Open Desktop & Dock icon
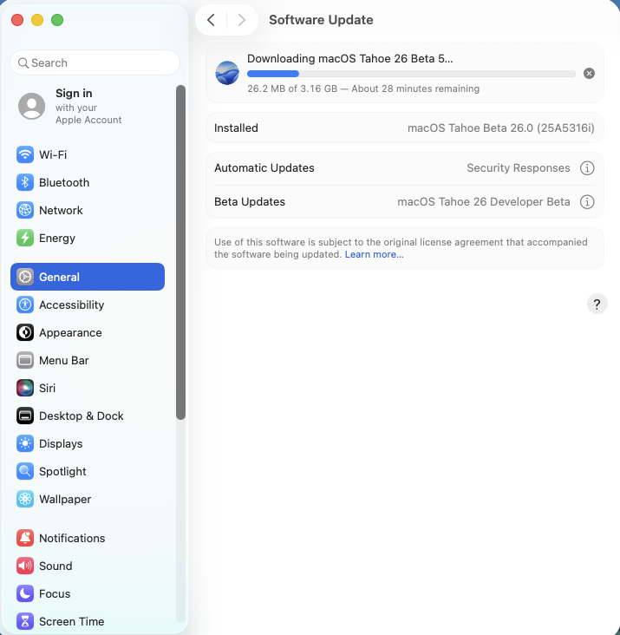This screenshot has height=635, width=620. coord(25,416)
